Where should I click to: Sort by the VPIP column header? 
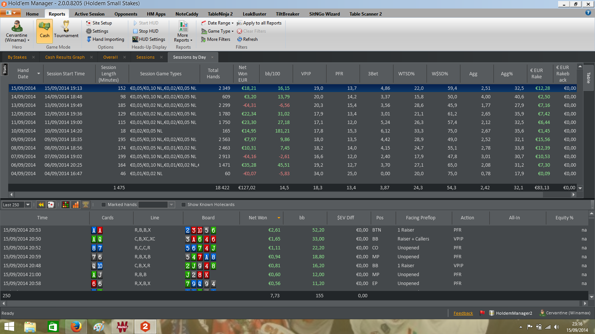(306, 73)
